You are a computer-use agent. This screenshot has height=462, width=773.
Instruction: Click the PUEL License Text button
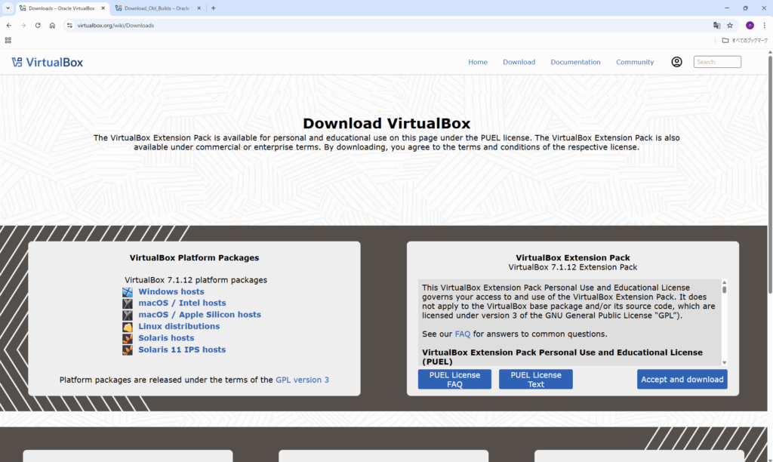point(535,379)
